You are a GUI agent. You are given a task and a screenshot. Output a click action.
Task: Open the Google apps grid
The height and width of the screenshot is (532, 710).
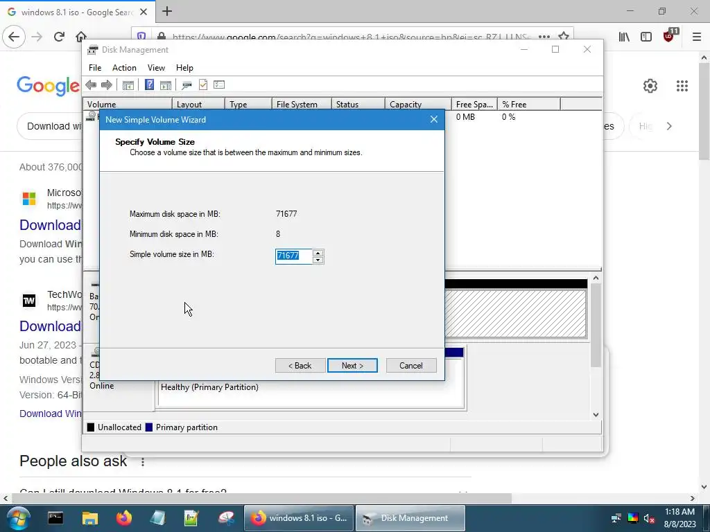(x=682, y=85)
